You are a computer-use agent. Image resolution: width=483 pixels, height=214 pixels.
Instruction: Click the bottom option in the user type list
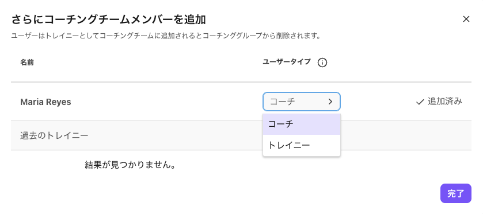[x=302, y=145]
